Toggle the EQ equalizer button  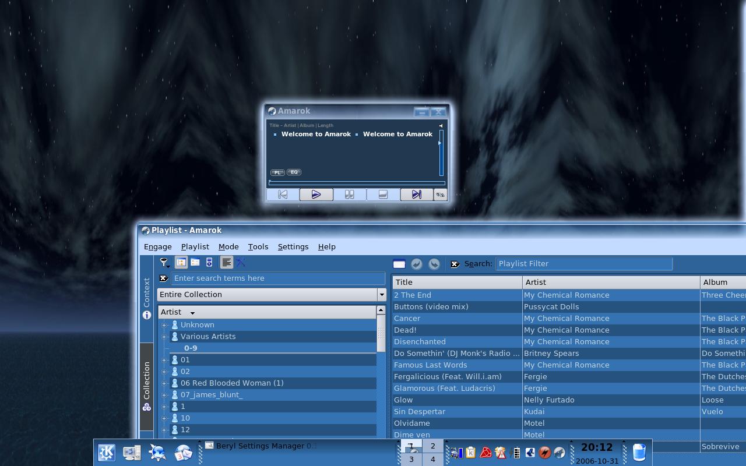(x=294, y=172)
